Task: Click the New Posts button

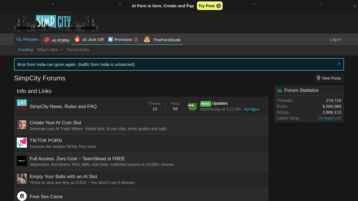Action: click(x=329, y=78)
